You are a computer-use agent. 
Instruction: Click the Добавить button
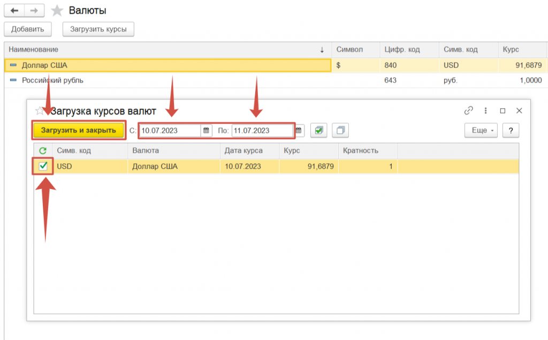click(x=27, y=29)
